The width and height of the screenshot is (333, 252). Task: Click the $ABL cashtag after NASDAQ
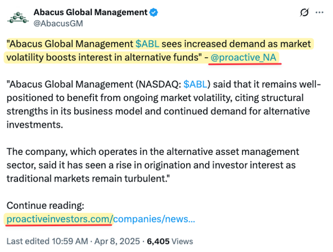(x=195, y=84)
